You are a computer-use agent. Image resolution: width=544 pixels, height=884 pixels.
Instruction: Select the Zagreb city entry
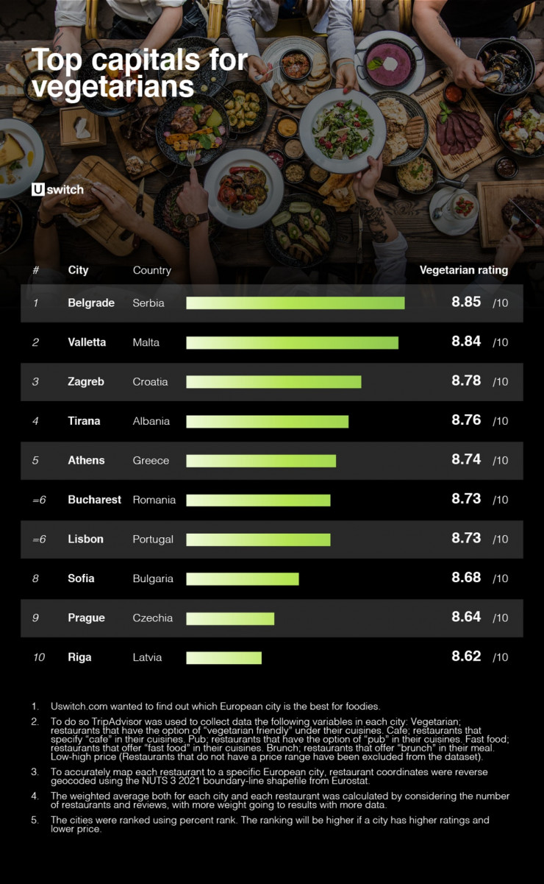tap(86, 382)
